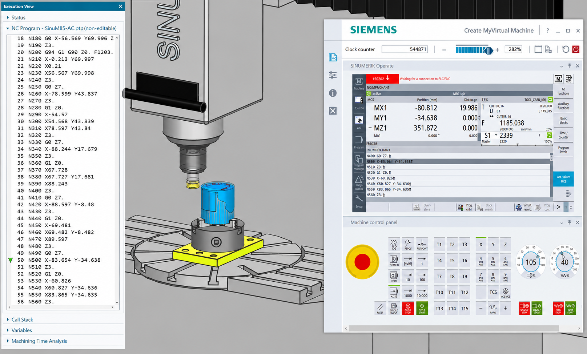Click the Spindle Stop button
Viewport: 587px width, 354px height.
tap(524, 308)
